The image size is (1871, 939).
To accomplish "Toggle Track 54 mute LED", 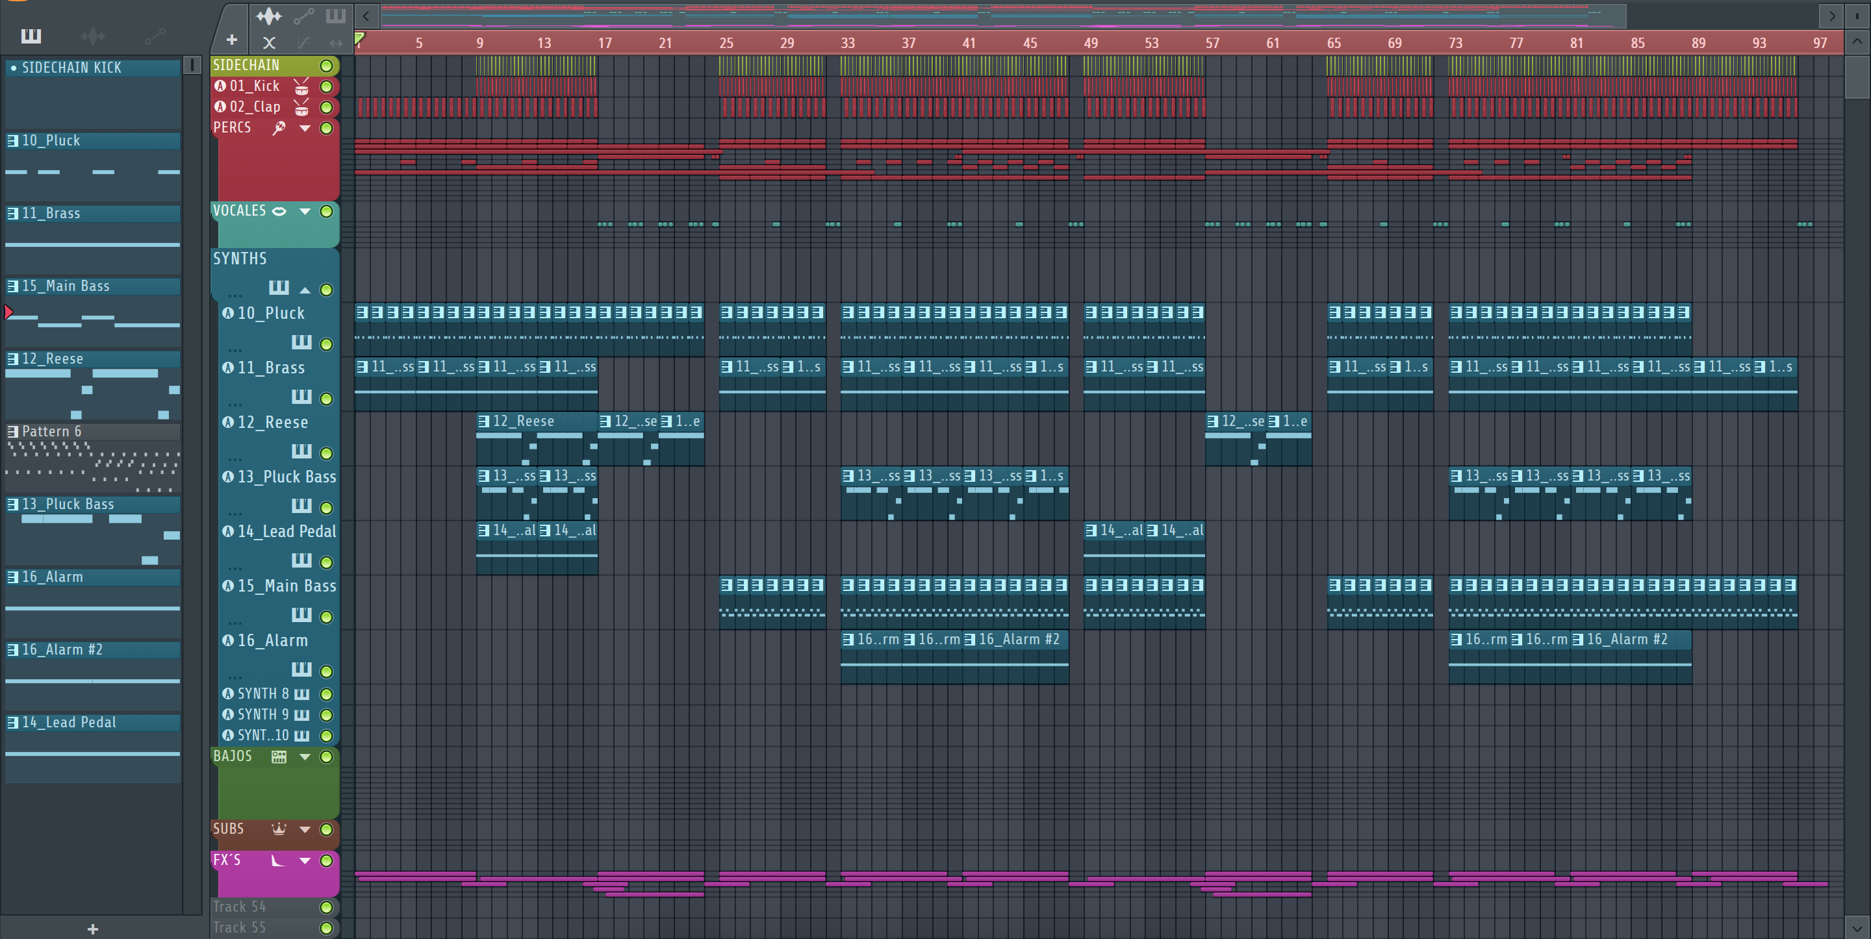I will [x=326, y=907].
